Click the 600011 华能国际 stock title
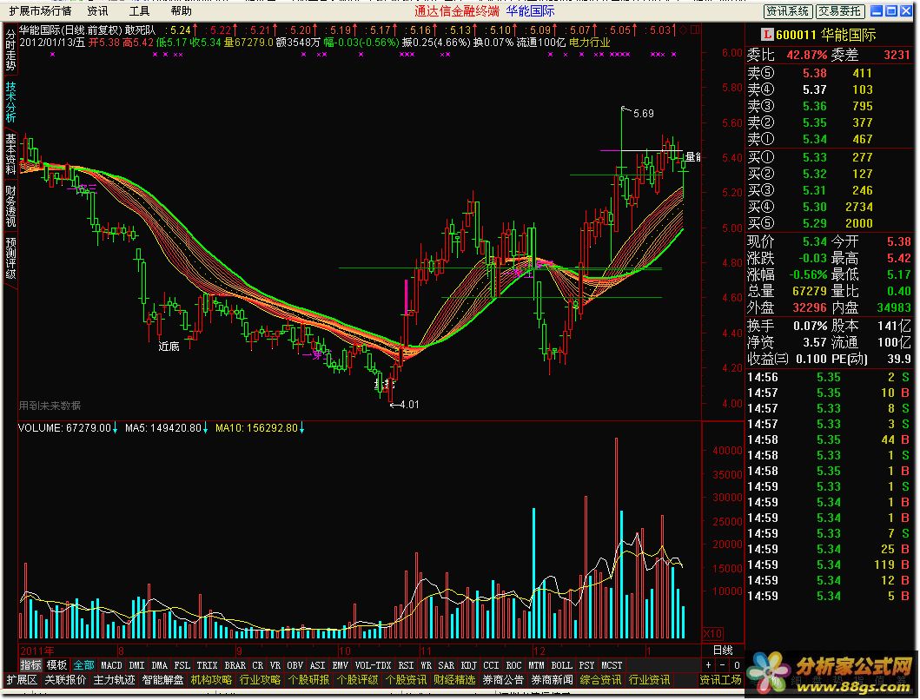Screen dimensions: 920x700 click(825, 36)
